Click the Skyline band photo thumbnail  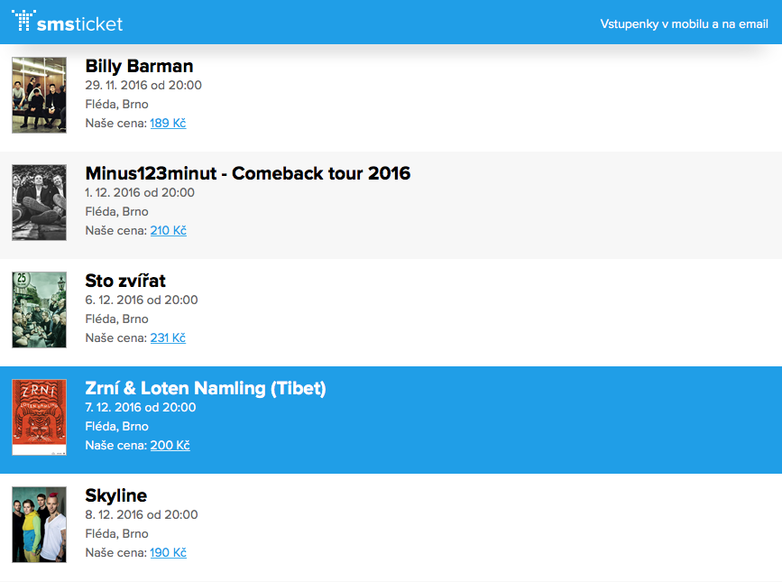(39, 524)
